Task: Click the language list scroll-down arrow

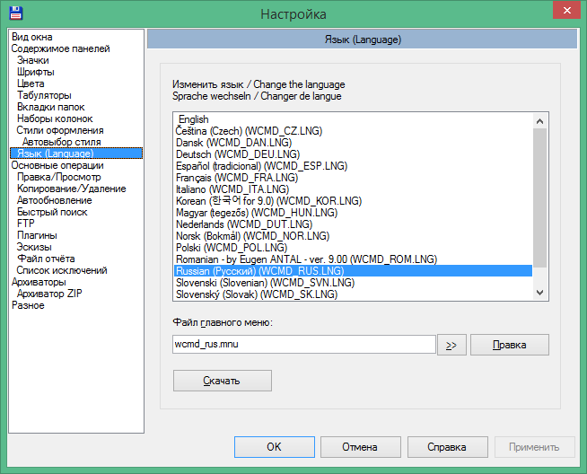Action: (x=540, y=293)
